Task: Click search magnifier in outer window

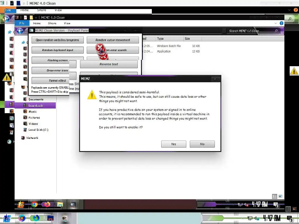Action: (290, 19)
